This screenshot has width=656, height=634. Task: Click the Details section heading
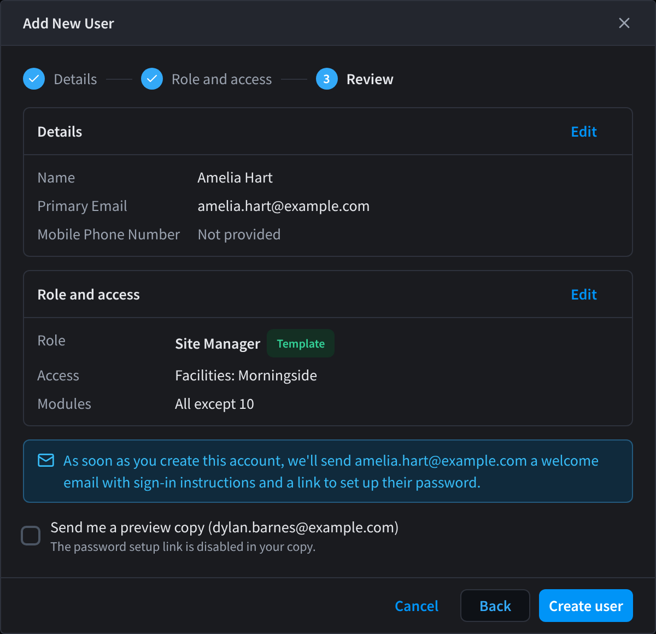pyautogui.click(x=60, y=132)
